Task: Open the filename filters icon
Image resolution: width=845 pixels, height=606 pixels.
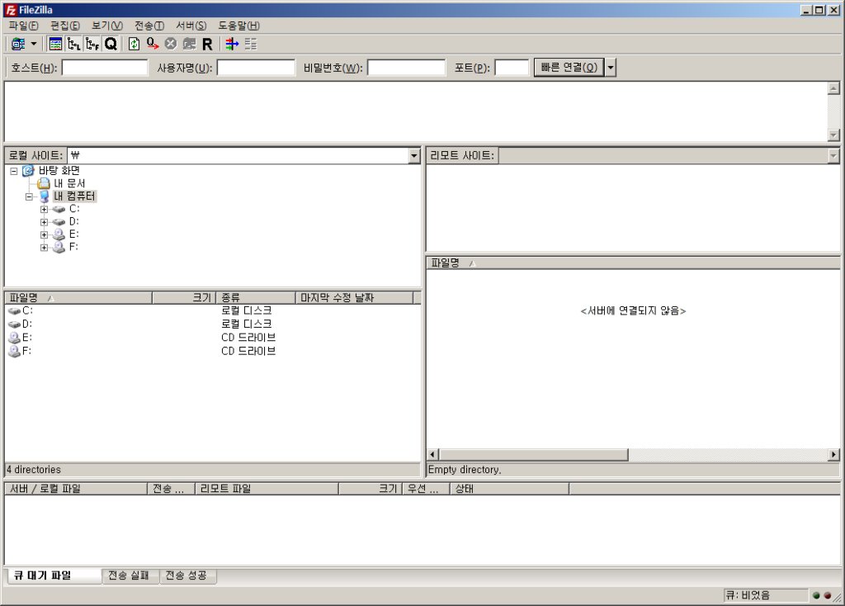Action: [232, 44]
